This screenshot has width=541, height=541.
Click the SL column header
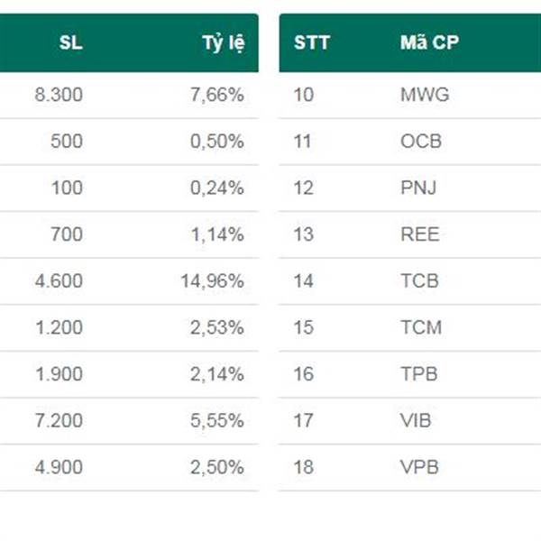(70, 42)
